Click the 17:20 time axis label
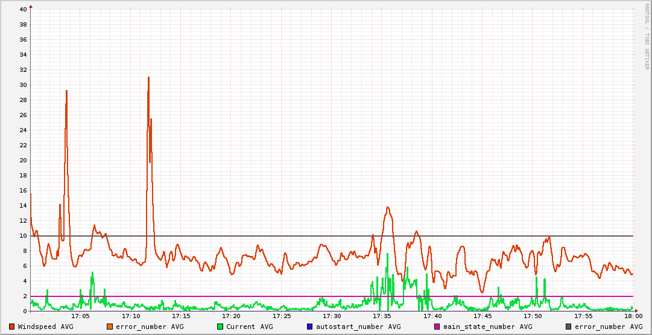Image resolution: width=652 pixels, height=335 pixels. pyautogui.click(x=231, y=316)
